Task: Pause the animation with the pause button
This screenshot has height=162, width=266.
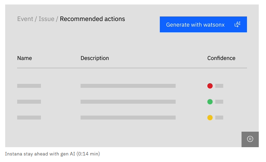Action: pyautogui.click(x=250, y=139)
